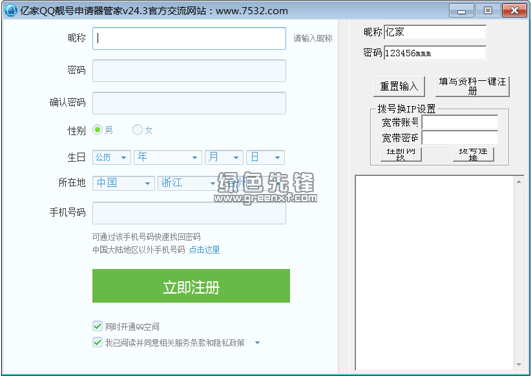The width and height of the screenshot is (531, 377).
Task: Click the green 立即注册 button
Action: click(191, 286)
